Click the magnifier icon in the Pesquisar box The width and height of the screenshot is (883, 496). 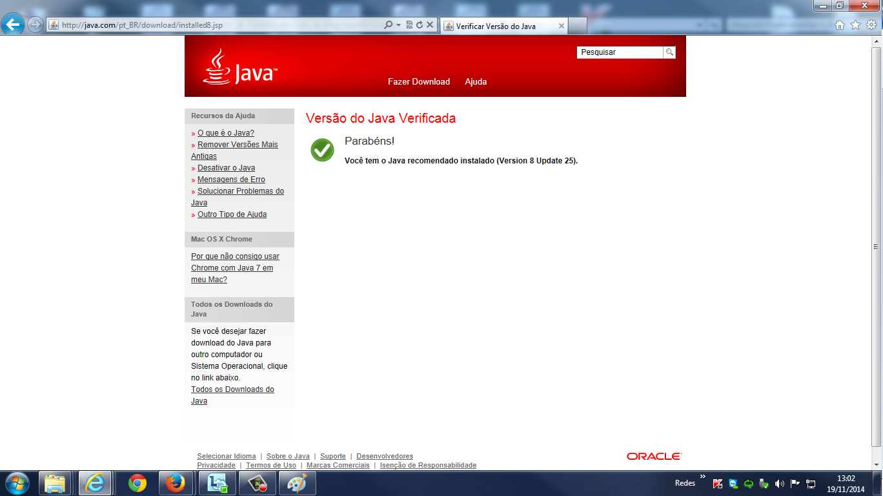click(669, 52)
